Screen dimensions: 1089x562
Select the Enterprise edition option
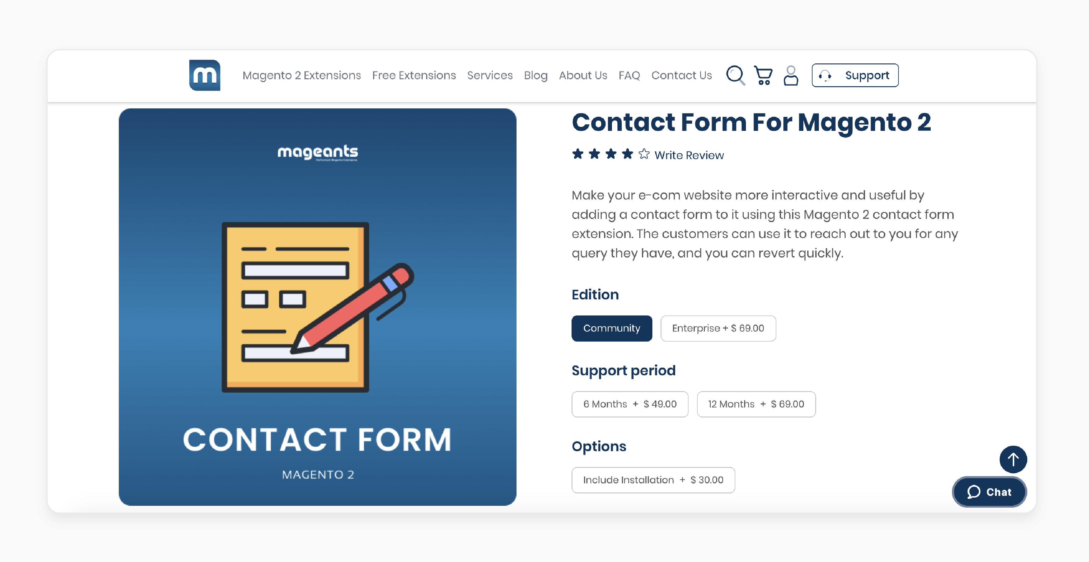(717, 328)
